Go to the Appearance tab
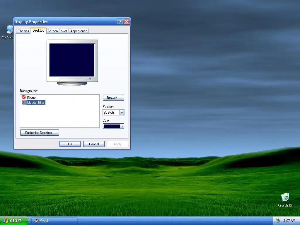The height and width of the screenshot is (225, 300). click(x=79, y=31)
